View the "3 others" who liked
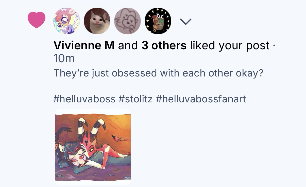Screen dimensions: 306x187 (164, 45)
